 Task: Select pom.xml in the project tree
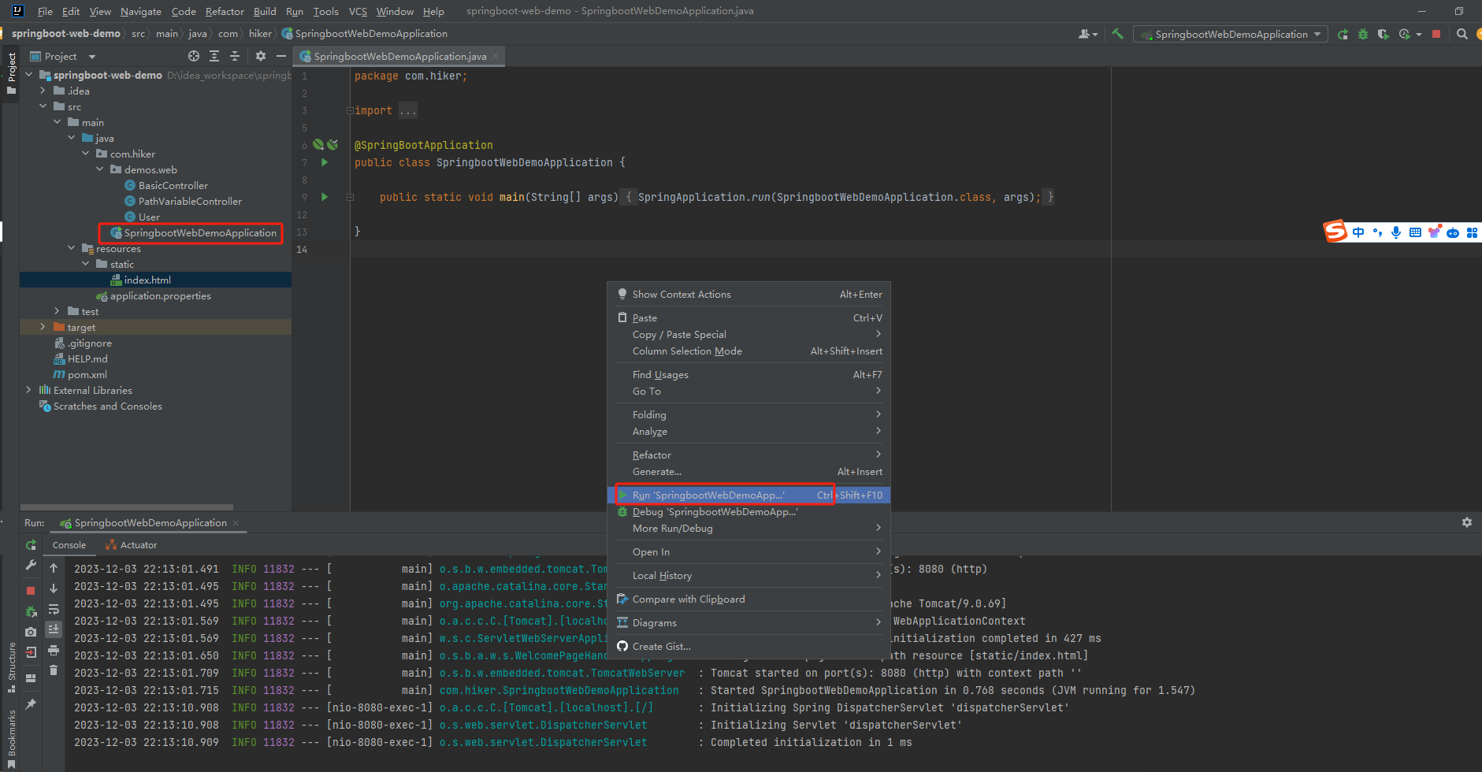point(87,375)
